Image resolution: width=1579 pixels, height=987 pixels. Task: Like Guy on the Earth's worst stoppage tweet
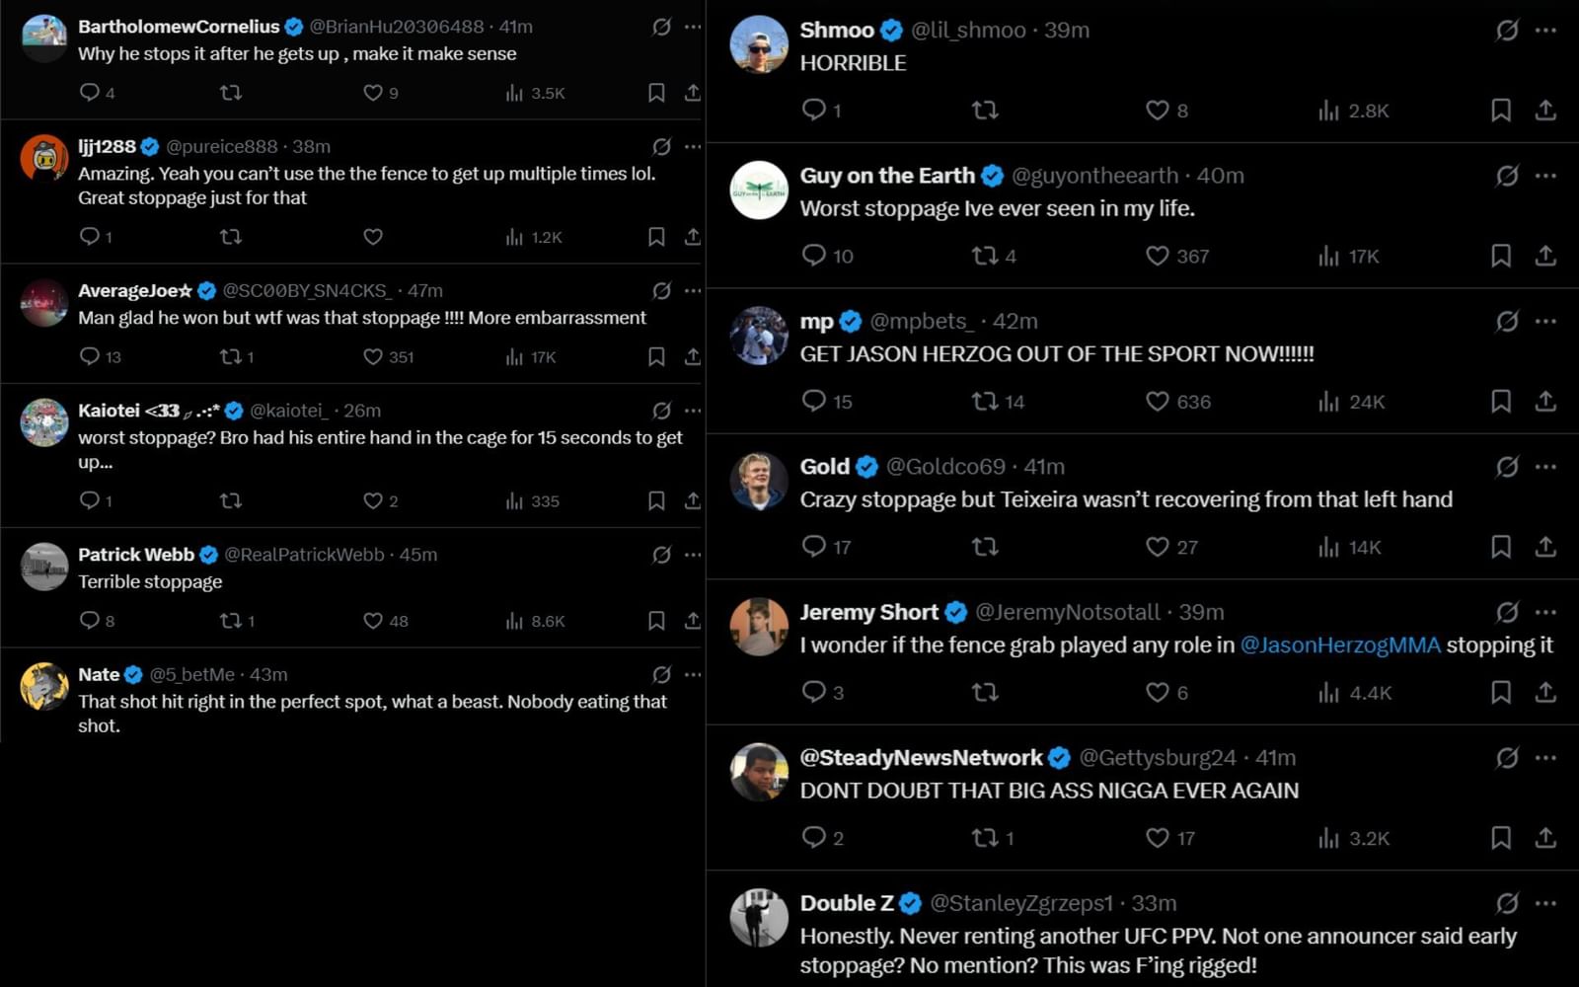1158,256
